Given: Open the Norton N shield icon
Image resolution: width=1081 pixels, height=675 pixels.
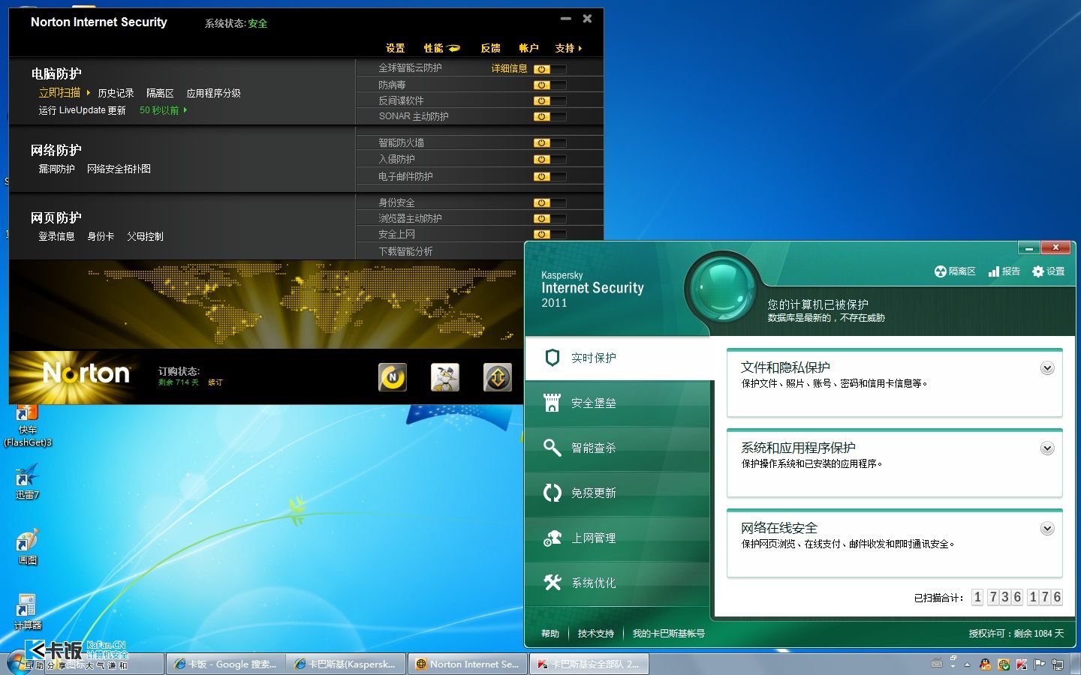Looking at the screenshot, I should [392, 377].
